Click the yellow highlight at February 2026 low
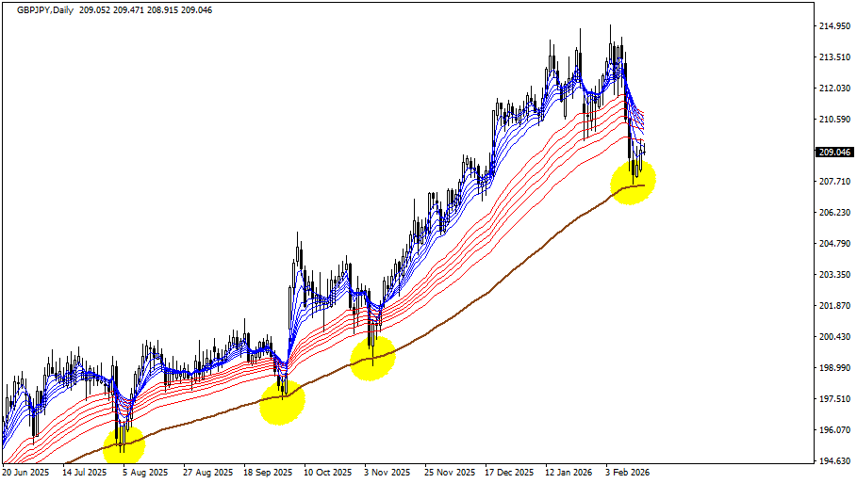 click(633, 182)
